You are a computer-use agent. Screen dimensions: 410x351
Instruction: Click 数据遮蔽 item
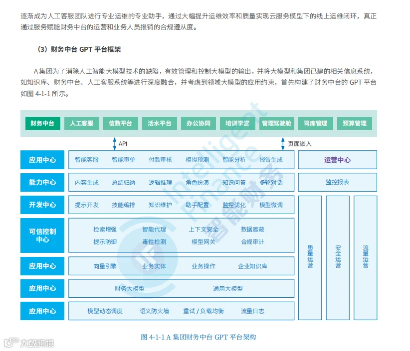[x=252, y=230]
